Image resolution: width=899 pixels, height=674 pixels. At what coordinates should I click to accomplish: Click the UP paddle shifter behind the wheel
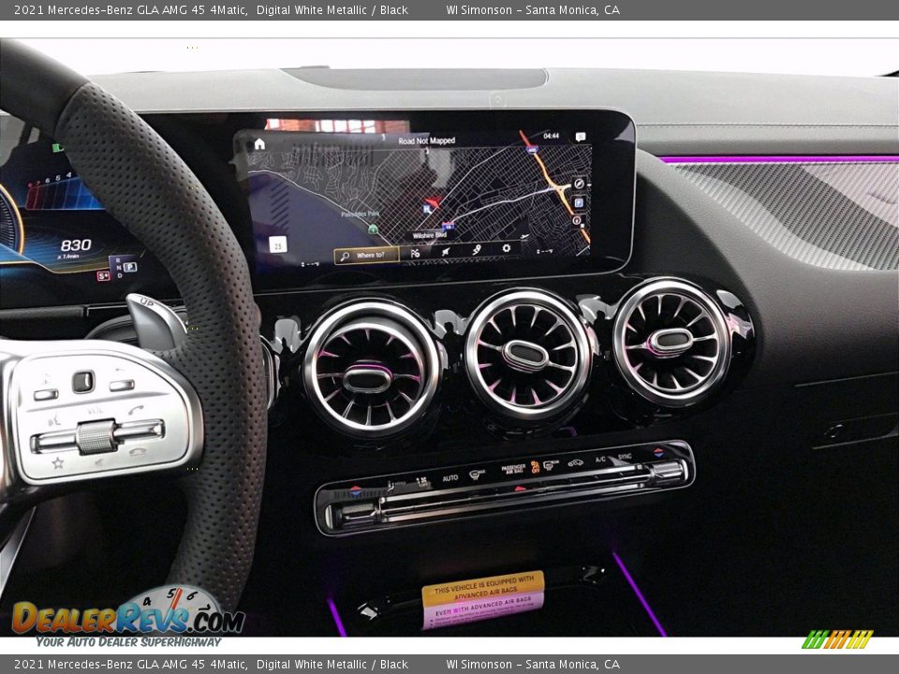click(x=156, y=321)
